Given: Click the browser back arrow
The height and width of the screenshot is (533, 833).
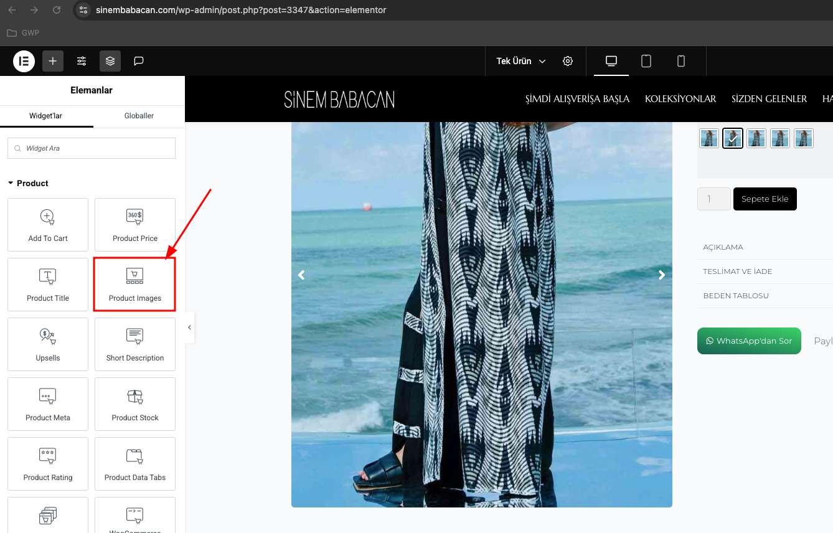Looking at the screenshot, I should pyautogui.click(x=12, y=10).
